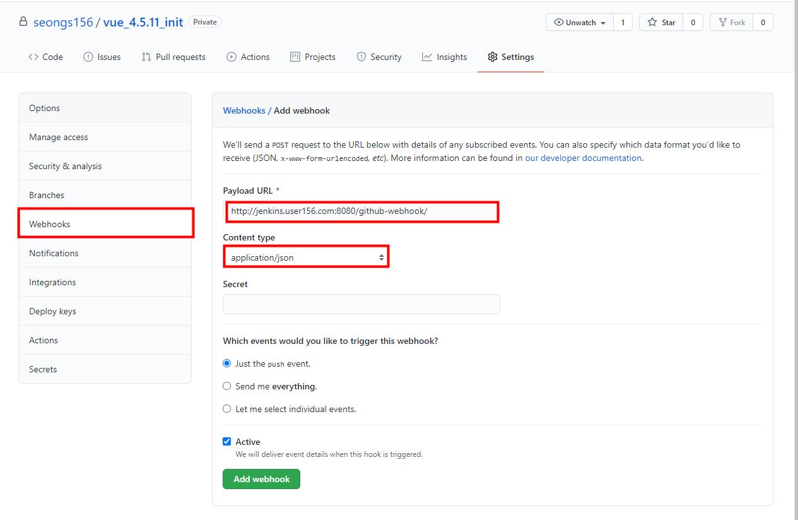Viewport: 798px width, 520px height.
Task: Open Integrations in settings sidebar
Action: pyautogui.click(x=105, y=282)
